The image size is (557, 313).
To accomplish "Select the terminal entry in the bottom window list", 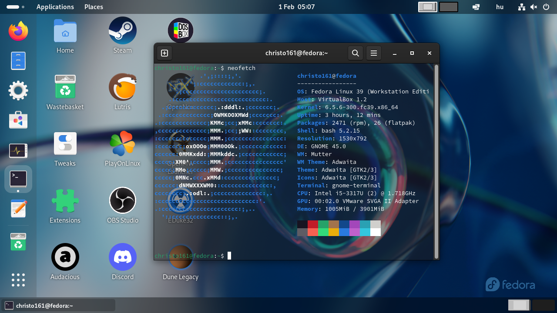I will pyautogui.click(x=58, y=306).
